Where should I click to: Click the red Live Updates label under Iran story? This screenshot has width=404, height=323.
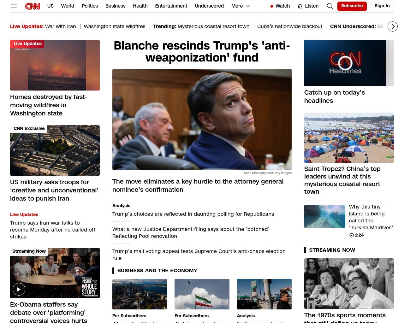[24, 214]
